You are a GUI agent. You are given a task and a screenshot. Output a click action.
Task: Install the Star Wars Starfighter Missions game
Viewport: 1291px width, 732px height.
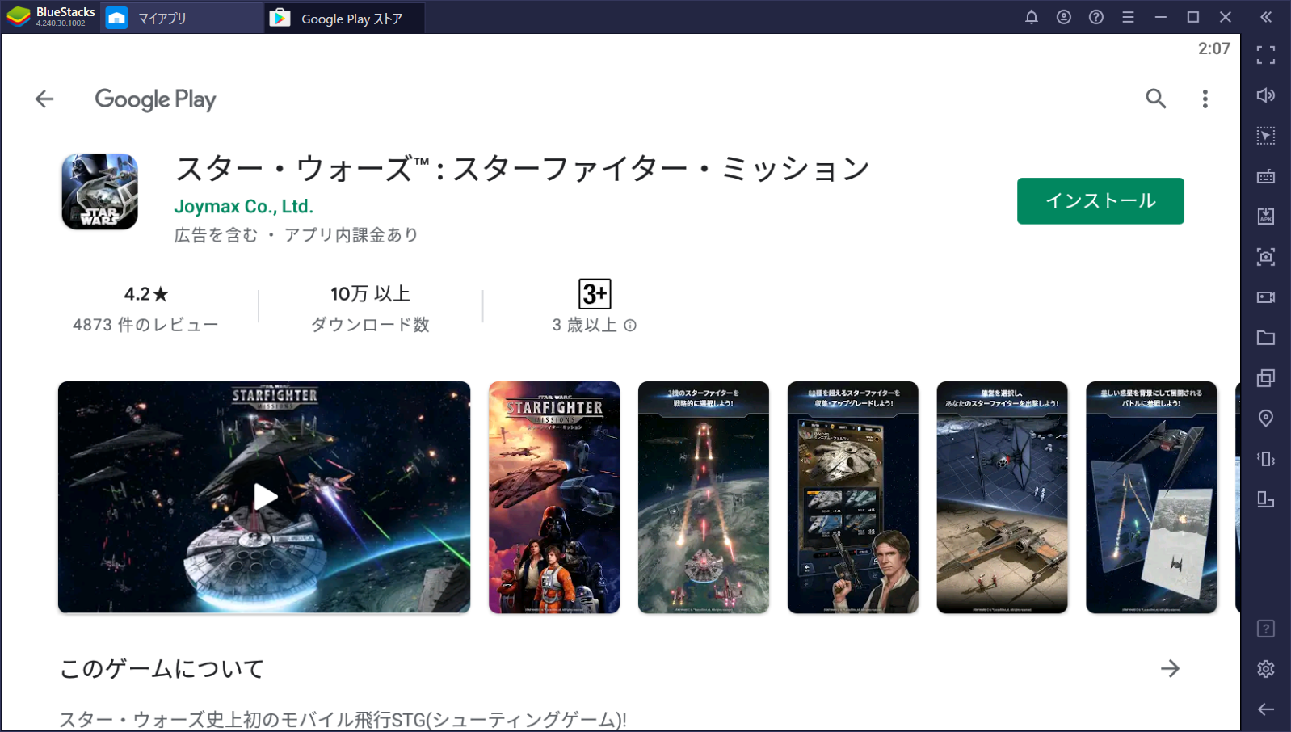[x=1100, y=200]
